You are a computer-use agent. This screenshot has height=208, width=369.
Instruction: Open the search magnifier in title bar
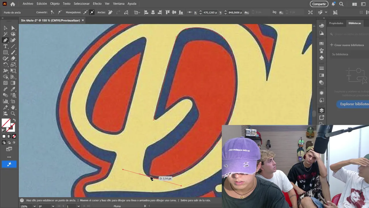(341, 4)
